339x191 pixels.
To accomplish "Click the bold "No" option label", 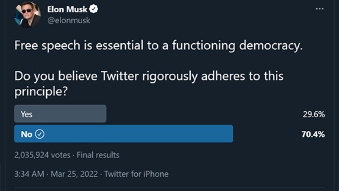I will (x=26, y=134).
